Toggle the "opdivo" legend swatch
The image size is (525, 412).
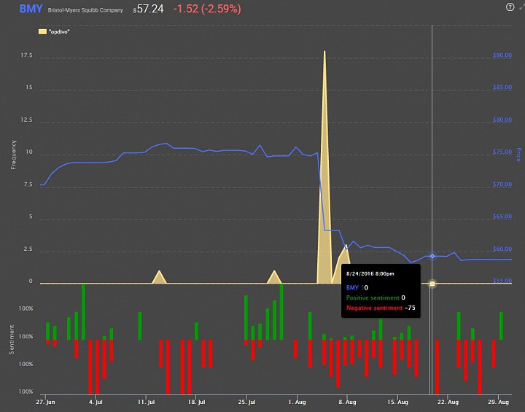(x=42, y=32)
